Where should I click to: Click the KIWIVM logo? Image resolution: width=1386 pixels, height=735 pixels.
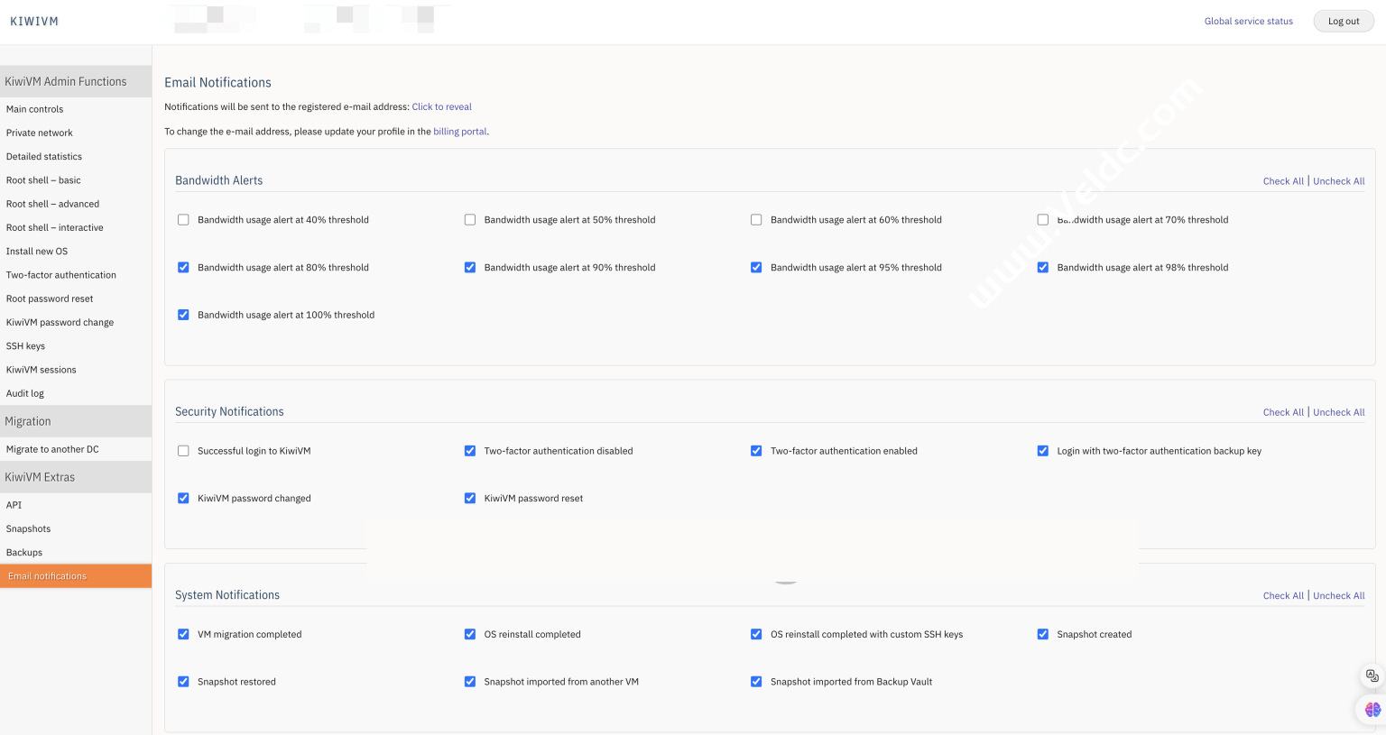point(33,21)
